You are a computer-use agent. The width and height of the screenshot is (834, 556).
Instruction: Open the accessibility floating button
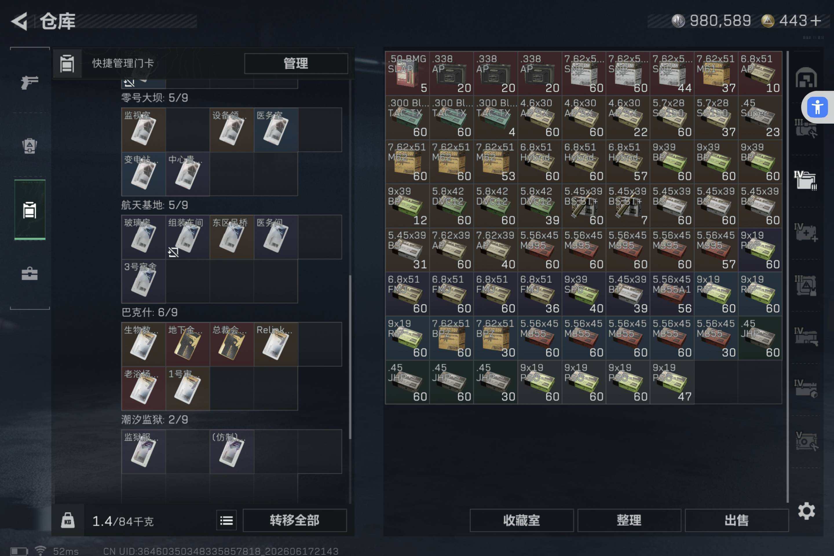pyautogui.click(x=817, y=107)
